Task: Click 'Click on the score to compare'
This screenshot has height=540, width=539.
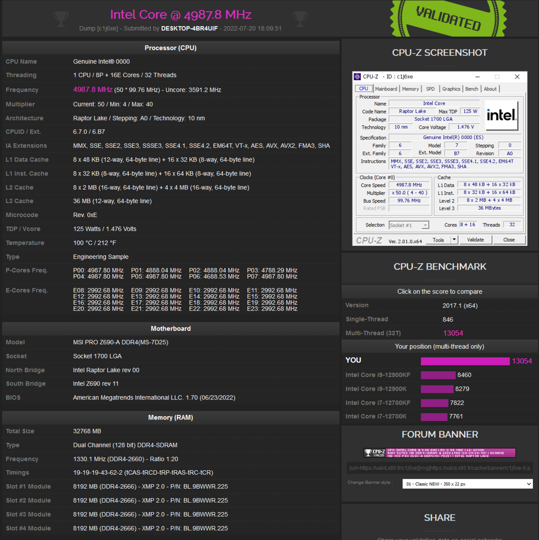Action: pos(440,292)
